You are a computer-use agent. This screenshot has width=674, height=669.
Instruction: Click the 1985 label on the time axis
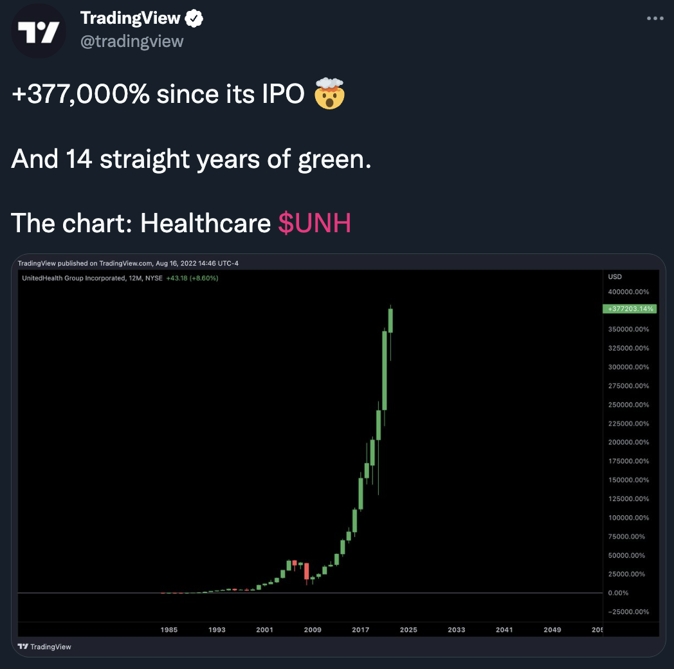169,630
